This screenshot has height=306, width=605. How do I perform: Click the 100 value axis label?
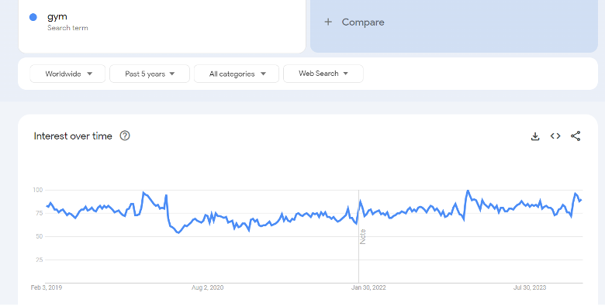tap(37, 190)
